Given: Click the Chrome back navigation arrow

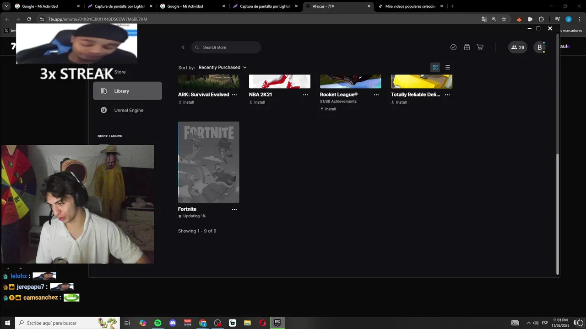Looking at the screenshot, I should click(x=7, y=19).
